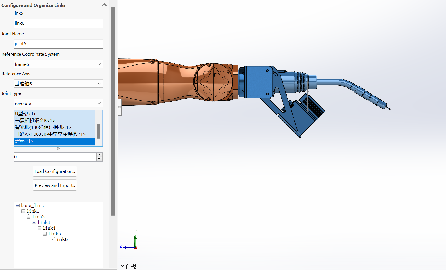Collapse the link5 tree node icon
Image resolution: width=446 pixels, height=270 pixels.
tap(45, 234)
